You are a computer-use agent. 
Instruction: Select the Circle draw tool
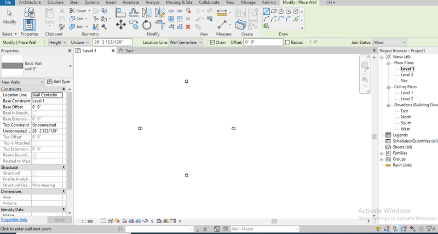[x=296, y=12]
